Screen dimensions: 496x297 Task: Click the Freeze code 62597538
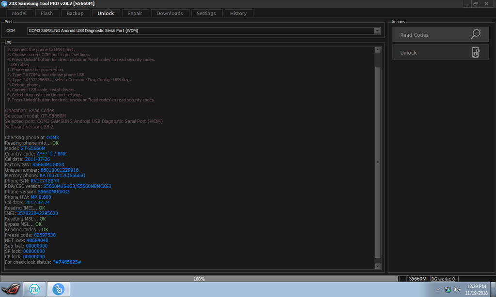[x=45, y=235]
